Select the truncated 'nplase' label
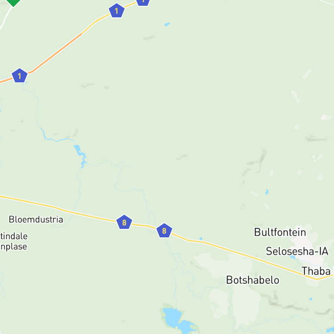This screenshot has width=334, height=334. point(13,247)
